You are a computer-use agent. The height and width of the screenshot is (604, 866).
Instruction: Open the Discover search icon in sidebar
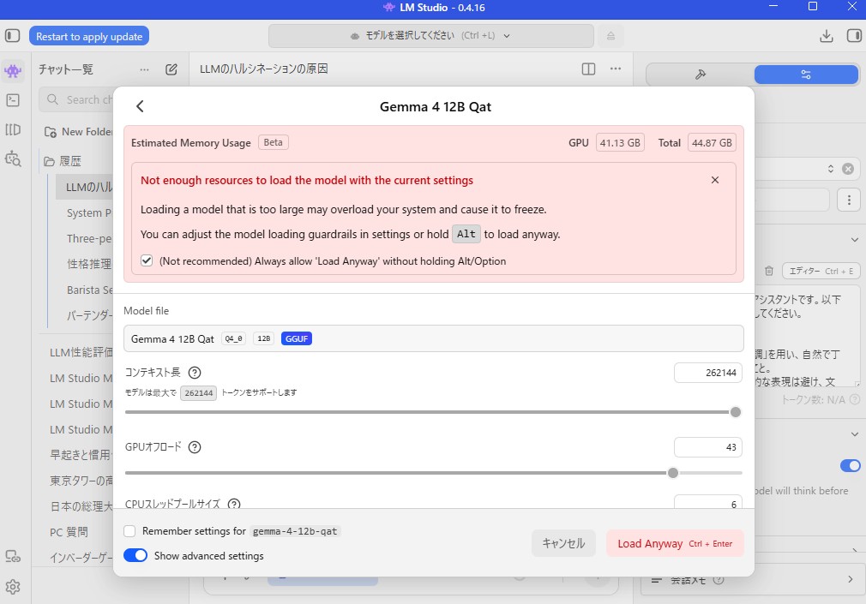13,158
